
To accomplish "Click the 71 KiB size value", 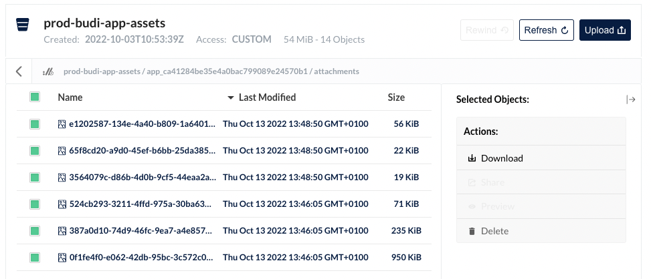I will (x=406, y=204).
